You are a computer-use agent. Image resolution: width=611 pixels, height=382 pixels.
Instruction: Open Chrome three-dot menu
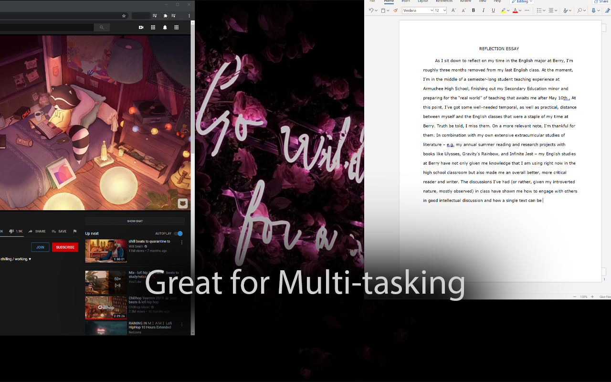(x=189, y=16)
